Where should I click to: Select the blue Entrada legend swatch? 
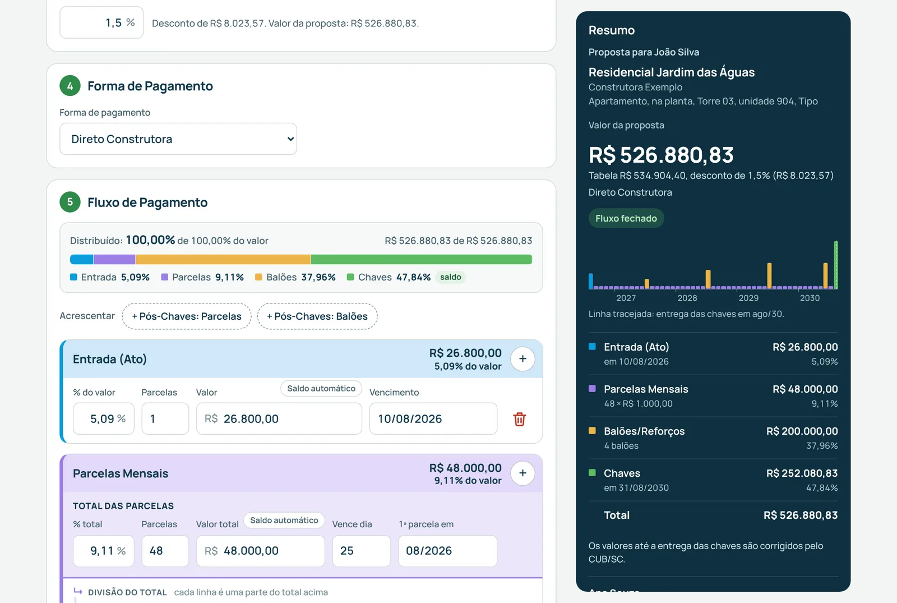[73, 277]
